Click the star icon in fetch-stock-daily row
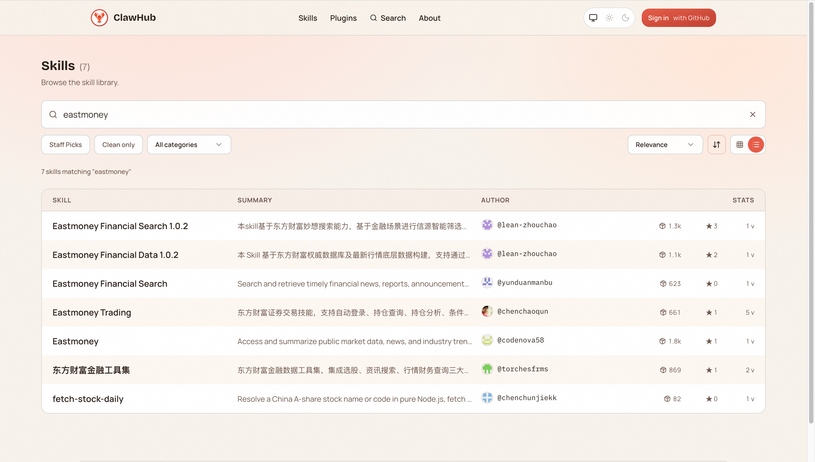Image resolution: width=815 pixels, height=462 pixels. (709, 399)
